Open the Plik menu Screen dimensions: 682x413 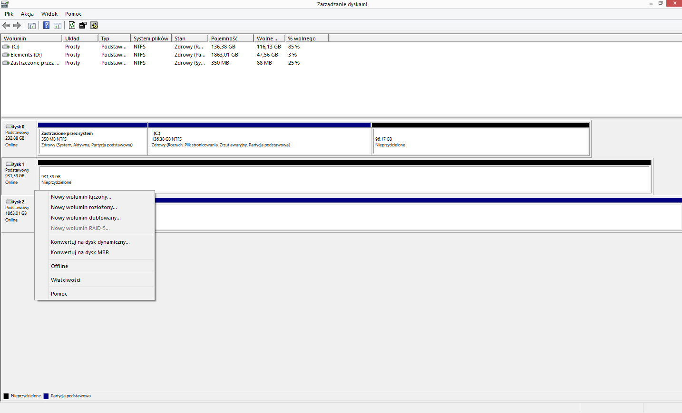9,14
